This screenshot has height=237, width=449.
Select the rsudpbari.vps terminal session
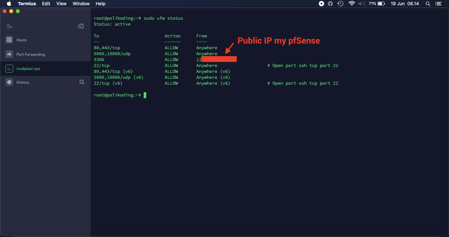[46, 69]
